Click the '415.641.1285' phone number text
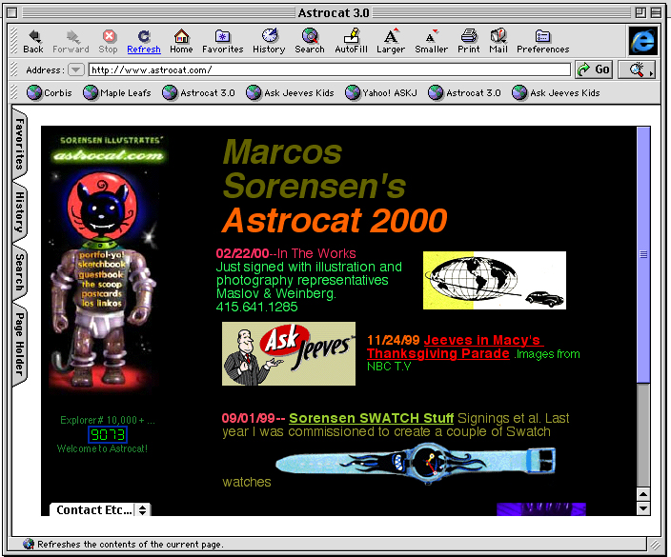Screen dimensions: 671x557 pyautogui.click(x=256, y=307)
